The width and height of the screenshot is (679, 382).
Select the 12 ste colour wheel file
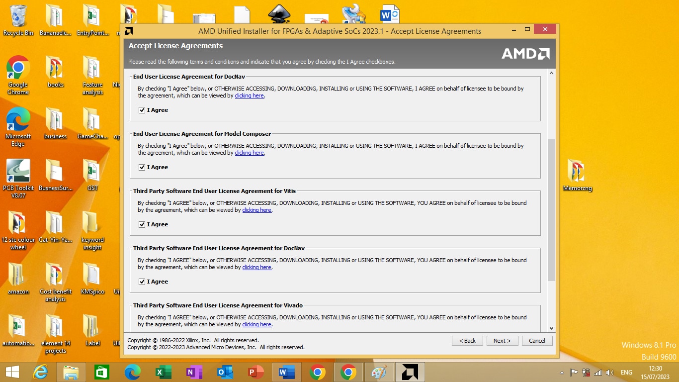[x=18, y=230]
